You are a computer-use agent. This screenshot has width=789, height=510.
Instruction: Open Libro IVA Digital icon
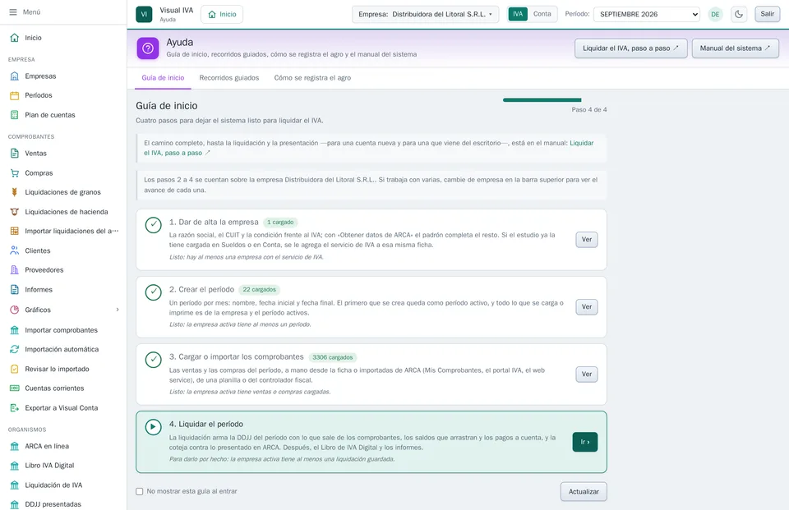[15, 466]
